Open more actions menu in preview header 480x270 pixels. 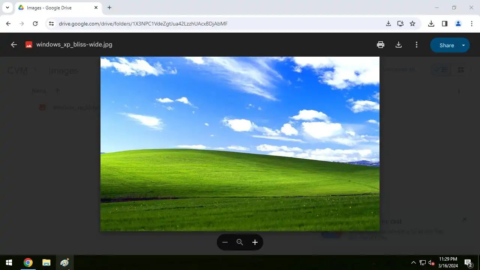pyautogui.click(x=417, y=45)
